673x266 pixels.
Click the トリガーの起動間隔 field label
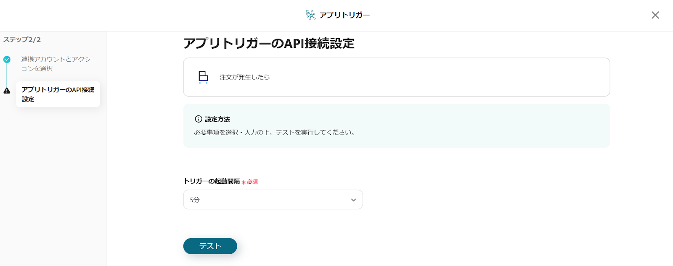[x=212, y=181]
